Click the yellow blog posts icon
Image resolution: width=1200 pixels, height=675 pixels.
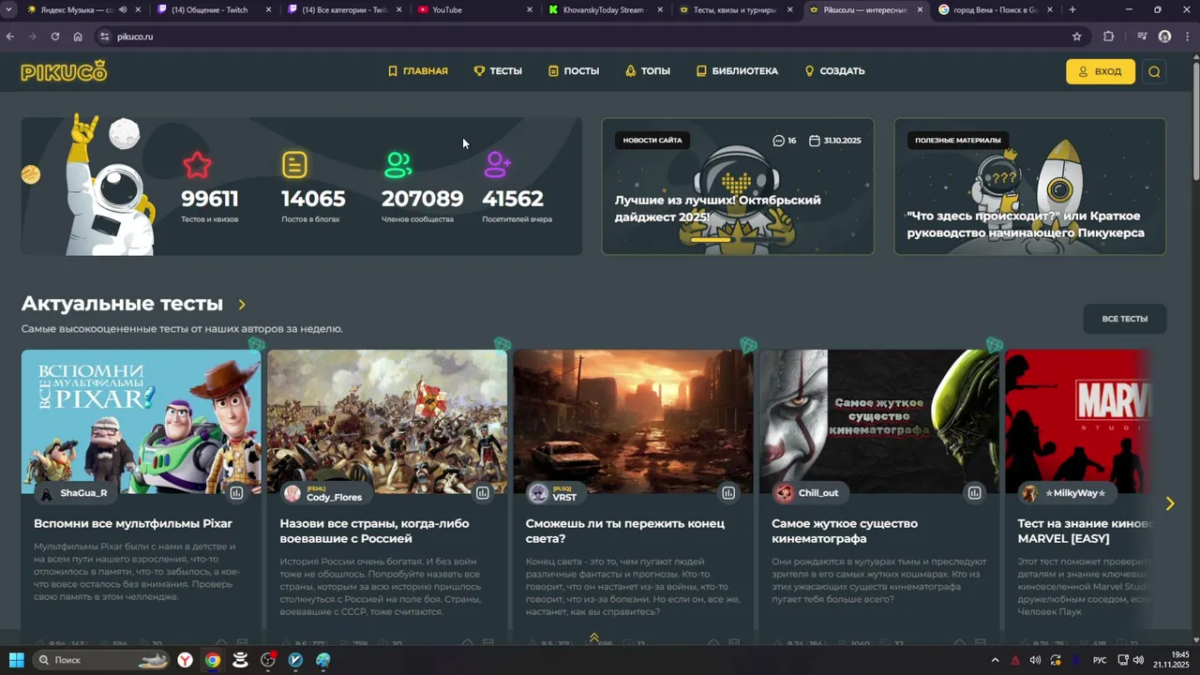coord(294,165)
